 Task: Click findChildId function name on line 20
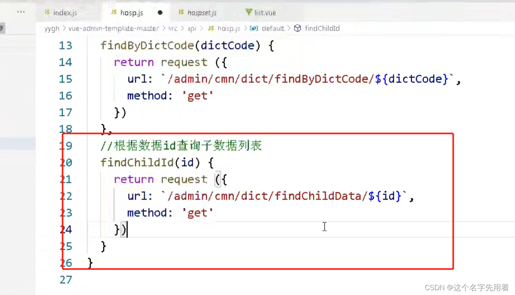(137, 163)
